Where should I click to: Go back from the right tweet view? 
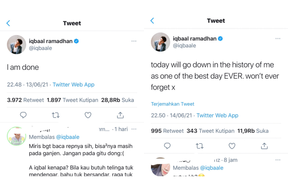tap(152, 21)
